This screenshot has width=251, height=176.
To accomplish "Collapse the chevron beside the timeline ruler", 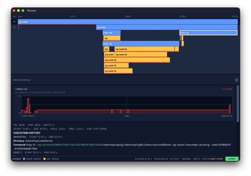I will pos(14,16).
